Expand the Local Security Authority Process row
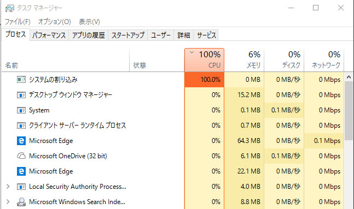 click(x=8, y=187)
